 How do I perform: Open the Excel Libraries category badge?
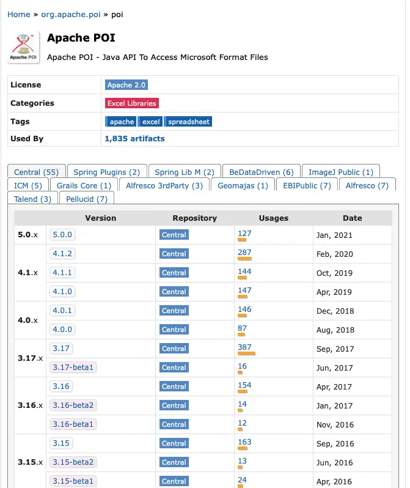(132, 103)
